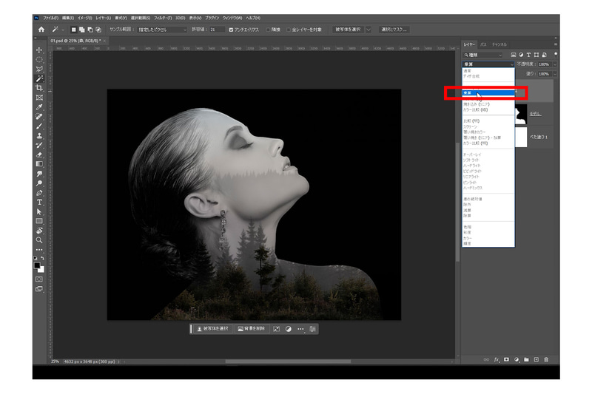The height and width of the screenshot is (394, 592).
Task: Click the trash icon to delete layer
Action: click(546, 360)
